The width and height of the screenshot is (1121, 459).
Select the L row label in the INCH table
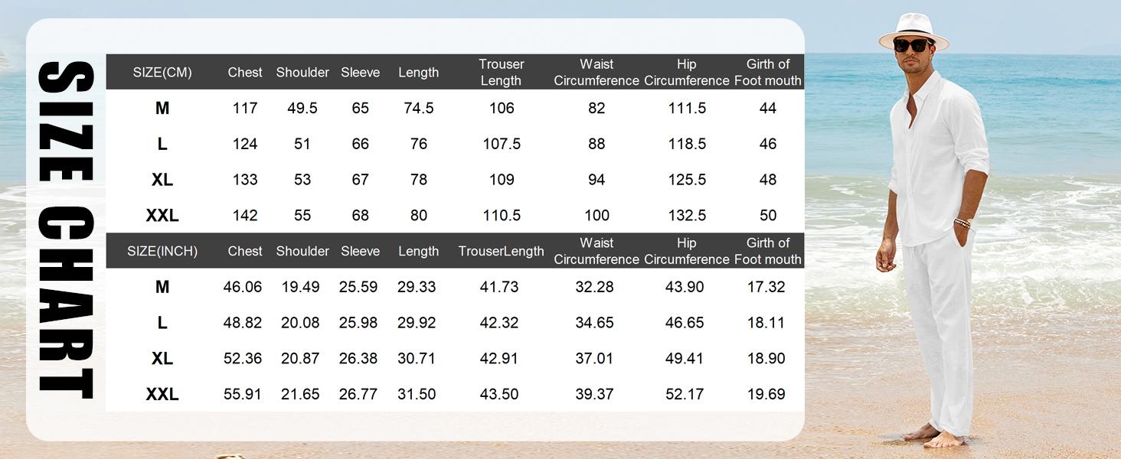[162, 323]
